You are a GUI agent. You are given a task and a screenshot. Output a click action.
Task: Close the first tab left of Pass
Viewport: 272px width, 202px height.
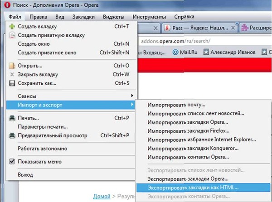(155, 28)
